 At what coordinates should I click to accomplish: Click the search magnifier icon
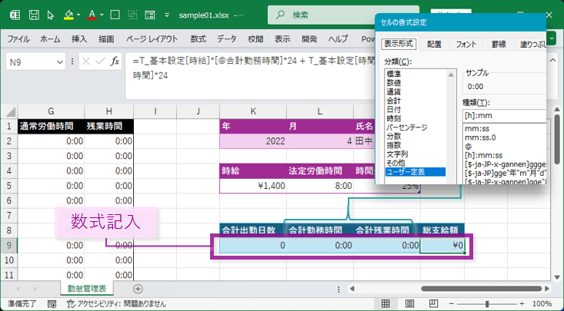(280, 15)
